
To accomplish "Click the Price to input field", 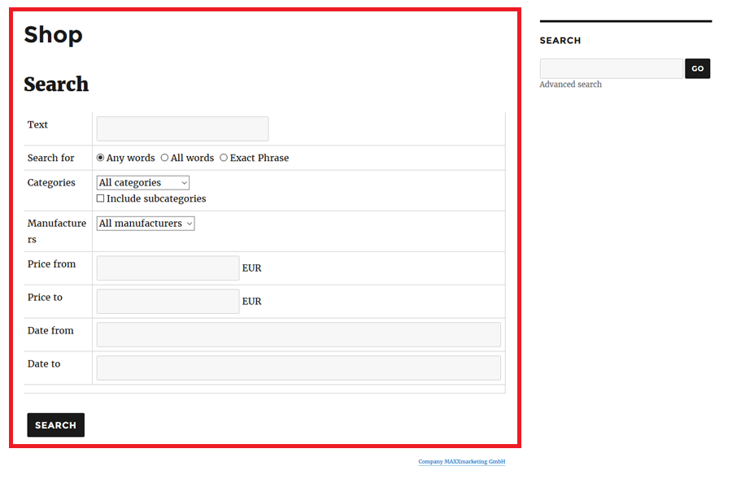I will click(x=168, y=302).
